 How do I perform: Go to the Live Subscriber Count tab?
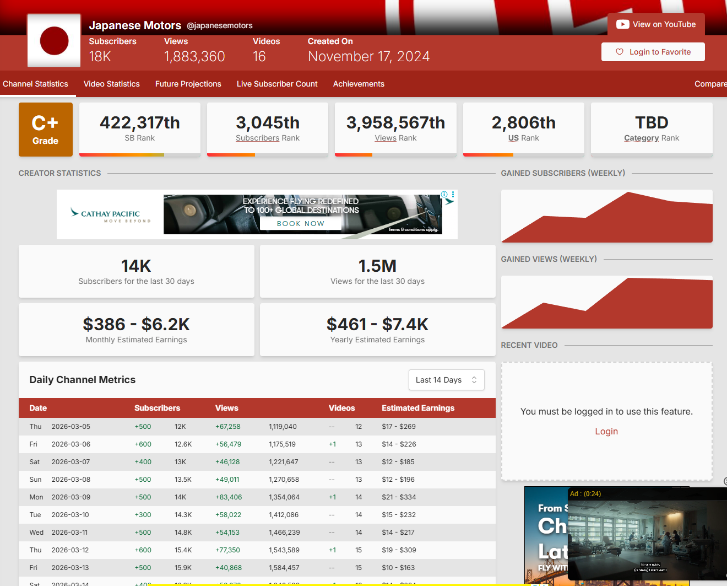tap(277, 84)
